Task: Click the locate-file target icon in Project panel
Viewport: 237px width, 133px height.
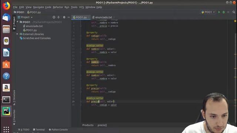Action: click(54, 17)
